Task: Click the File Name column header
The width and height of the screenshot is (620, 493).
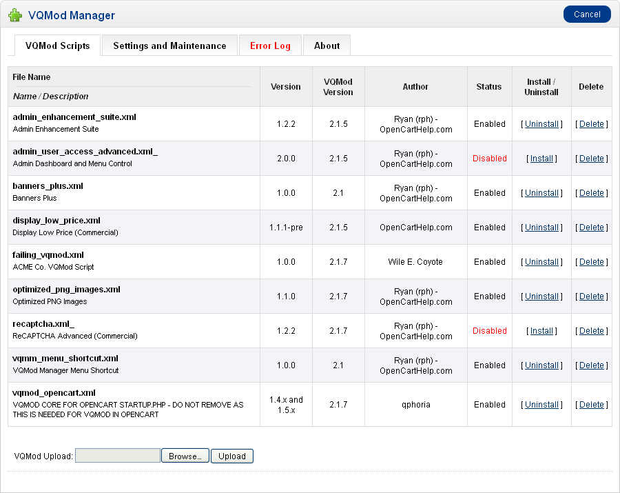Action: click(32, 77)
